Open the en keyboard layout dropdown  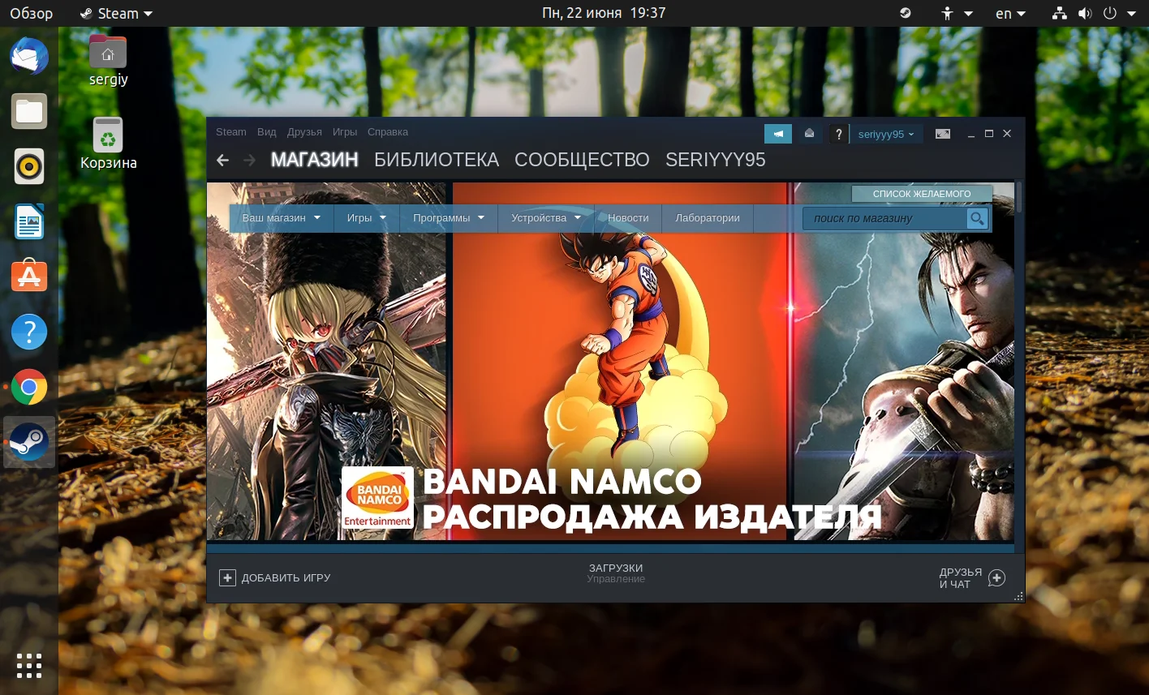point(1010,13)
